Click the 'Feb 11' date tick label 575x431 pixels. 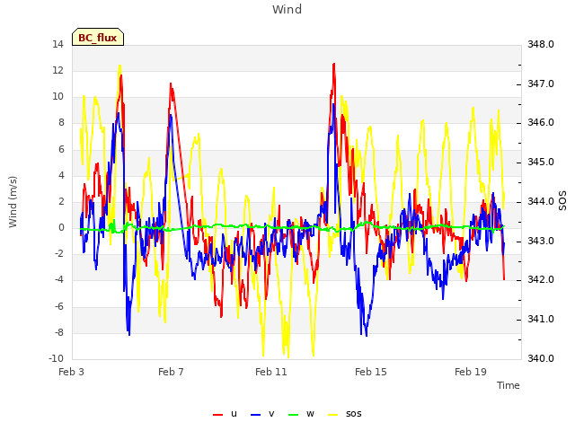[271, 372]
